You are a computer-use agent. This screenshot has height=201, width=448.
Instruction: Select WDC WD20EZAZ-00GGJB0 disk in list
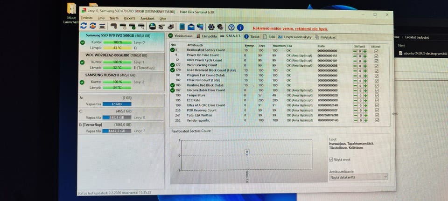pyautogui.click(x=121, y=62)
